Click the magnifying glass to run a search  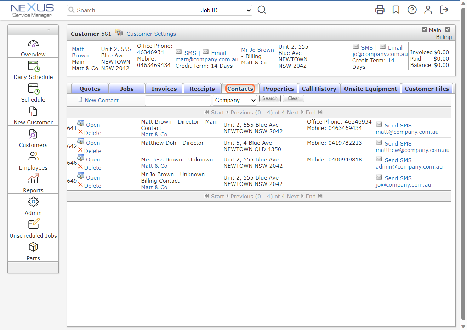pyautogui.click(x=262, y=10)
